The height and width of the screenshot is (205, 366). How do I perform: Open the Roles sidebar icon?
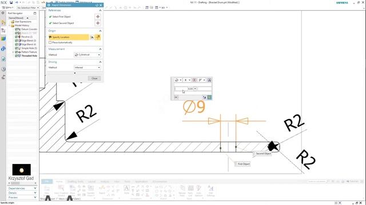(3, 77)
